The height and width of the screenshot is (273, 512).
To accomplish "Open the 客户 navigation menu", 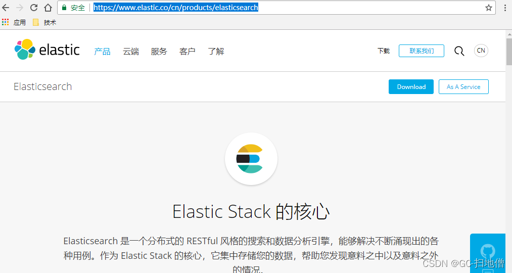I will point(188,51).
